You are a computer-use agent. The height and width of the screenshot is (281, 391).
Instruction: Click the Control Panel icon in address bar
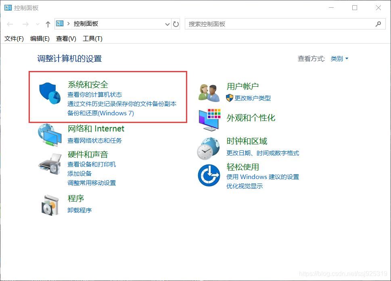(60, 24)
